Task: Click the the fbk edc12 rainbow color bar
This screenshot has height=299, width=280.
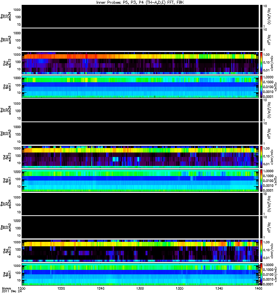Action: 261,251
